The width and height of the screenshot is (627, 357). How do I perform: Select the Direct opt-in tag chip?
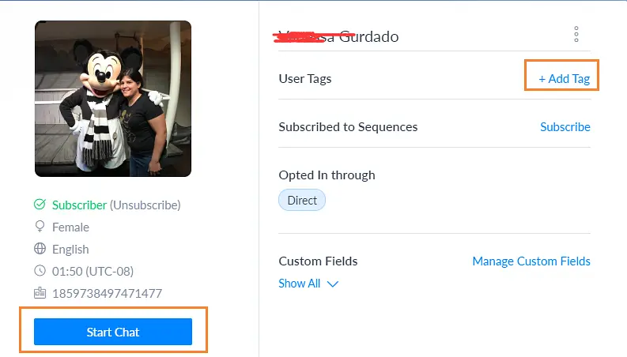(x=302, y=201)
